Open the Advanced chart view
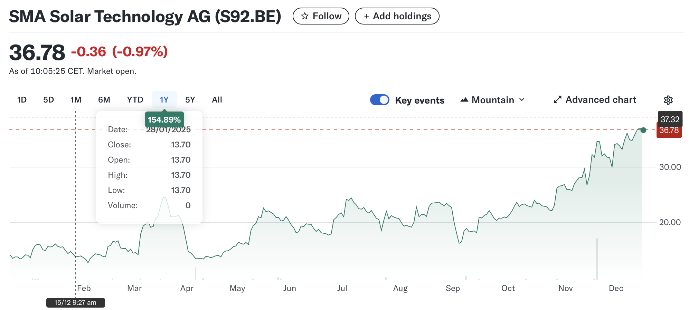Screen dimensions: 698x310 pyautogui.click(x=595, y=100)
